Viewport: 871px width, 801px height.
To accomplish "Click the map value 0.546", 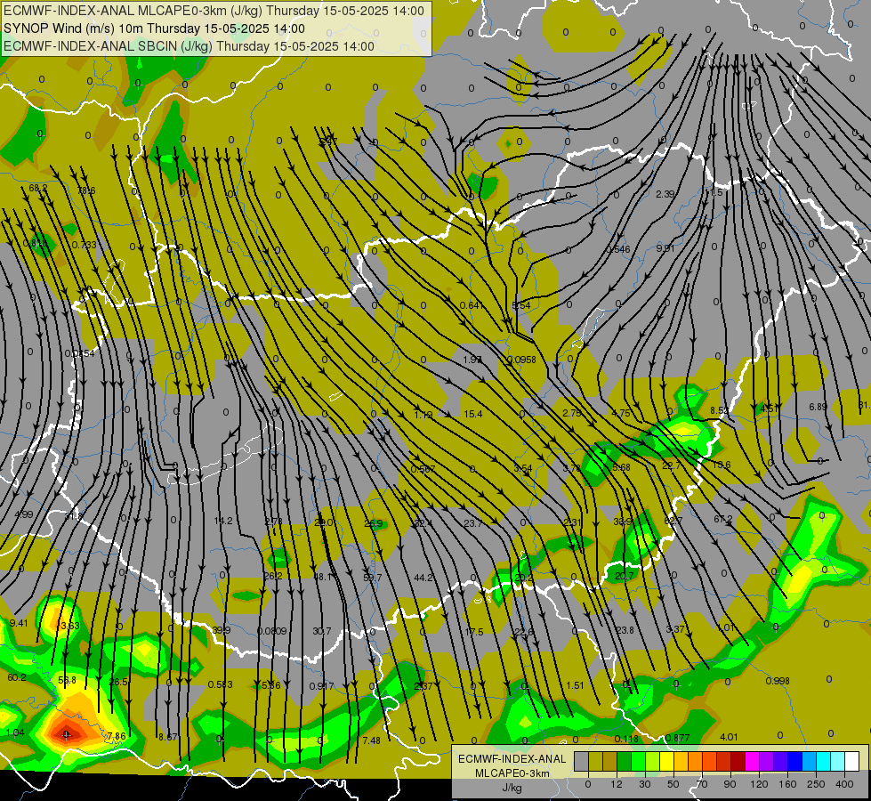I will tap(618, 249).
